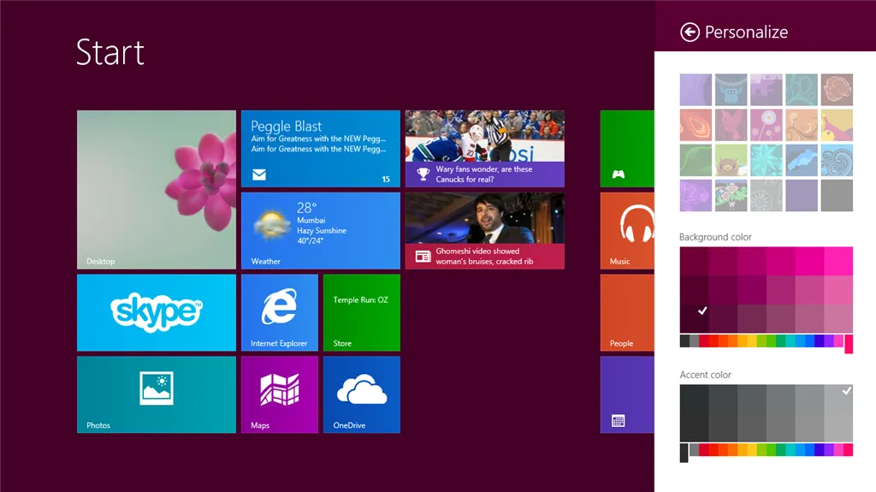Choose the dark green leaf curve pattern
This screenshot has width=876, height=492.
695,160
